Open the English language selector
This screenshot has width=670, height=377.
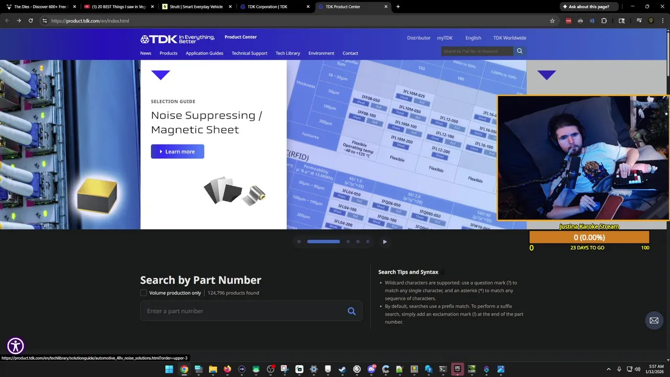click(473, 38)
